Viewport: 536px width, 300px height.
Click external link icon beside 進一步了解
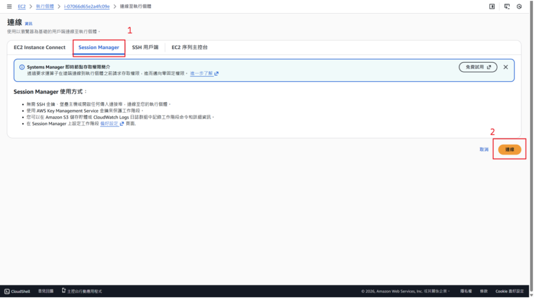[216, 74]
